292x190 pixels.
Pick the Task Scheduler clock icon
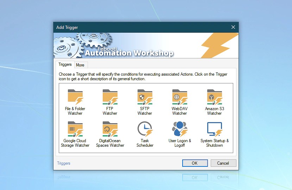[x=145, y=129]
